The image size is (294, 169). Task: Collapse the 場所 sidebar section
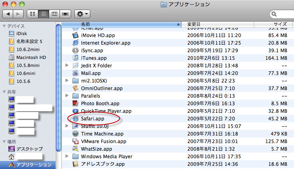(x=4, y=141)
